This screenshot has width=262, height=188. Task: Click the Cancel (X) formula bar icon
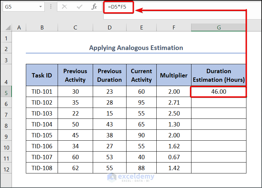[64, 7]
